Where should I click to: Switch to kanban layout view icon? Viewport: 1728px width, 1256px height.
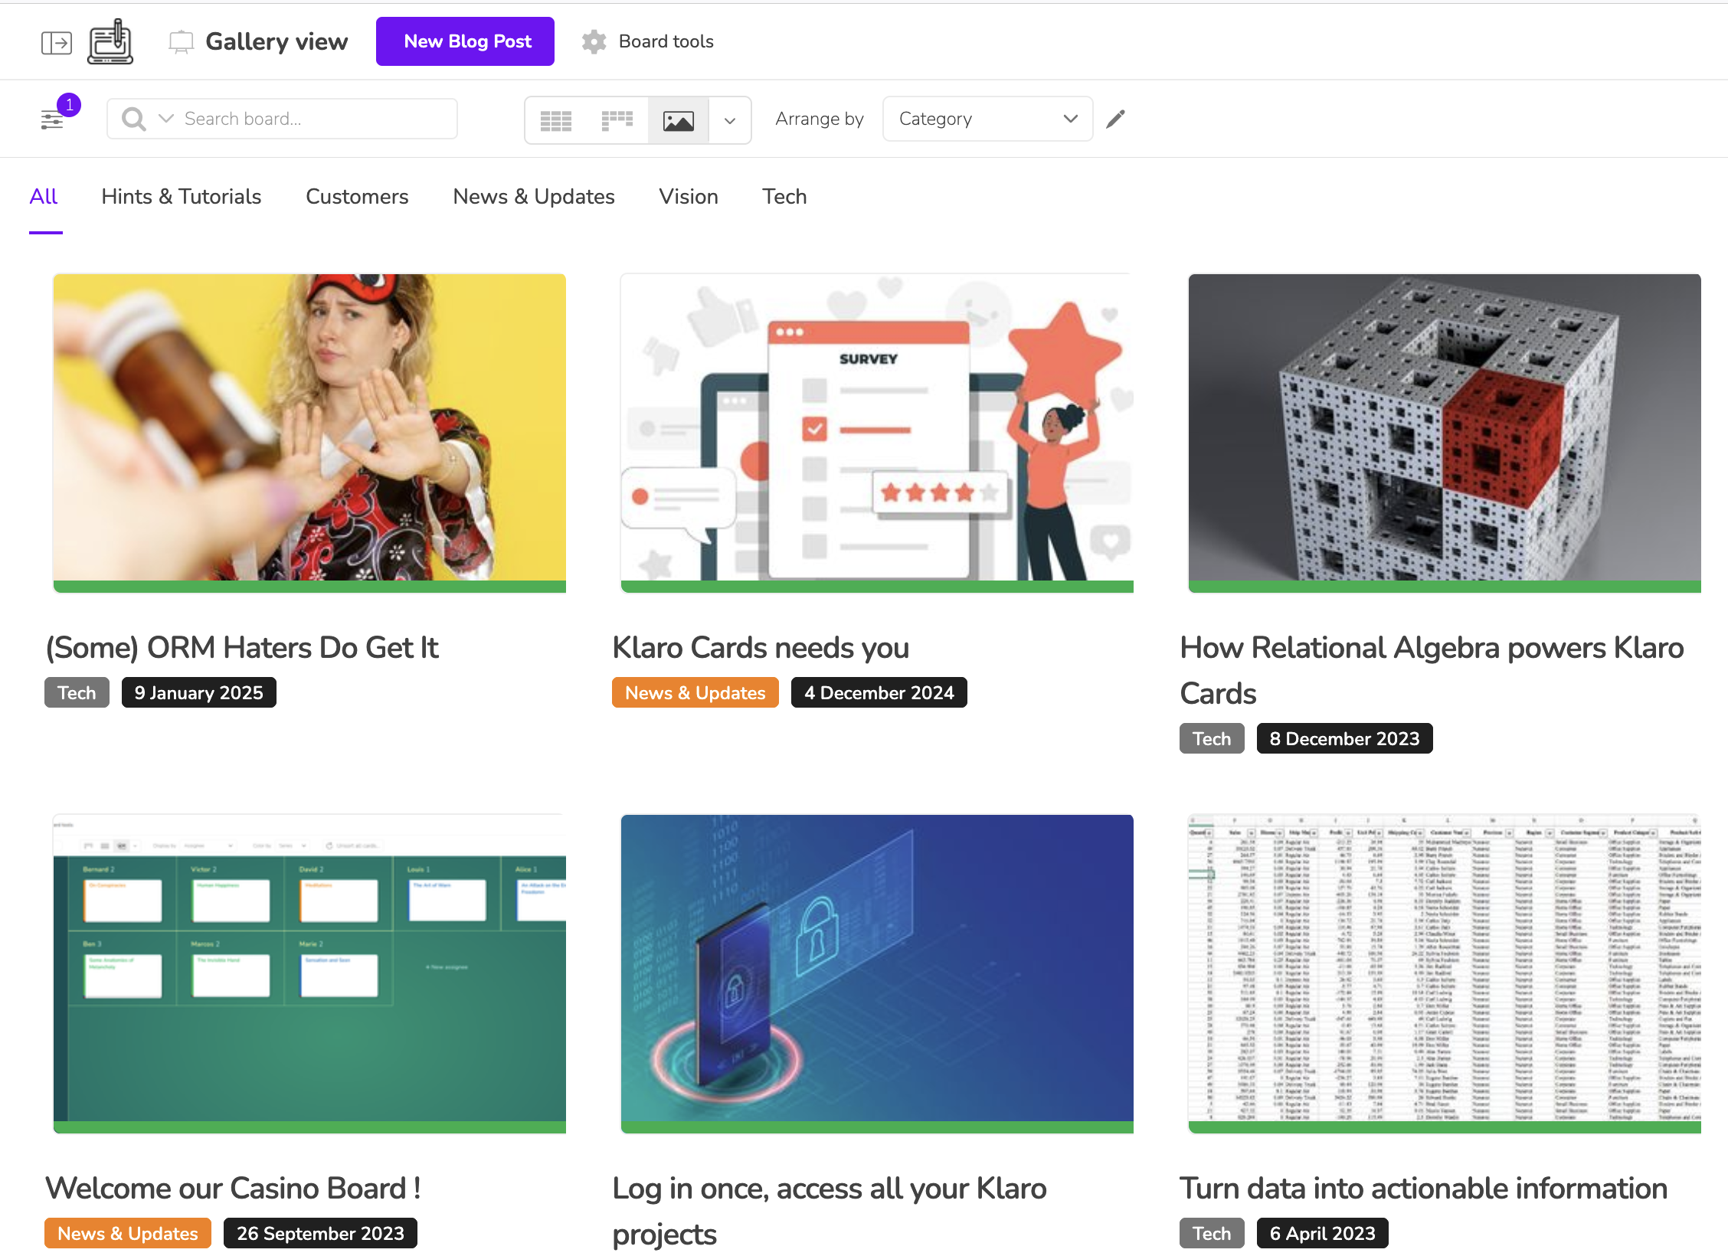click(617, 120)
